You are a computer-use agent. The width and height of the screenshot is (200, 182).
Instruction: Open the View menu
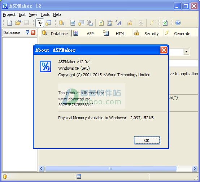point(33,14)
